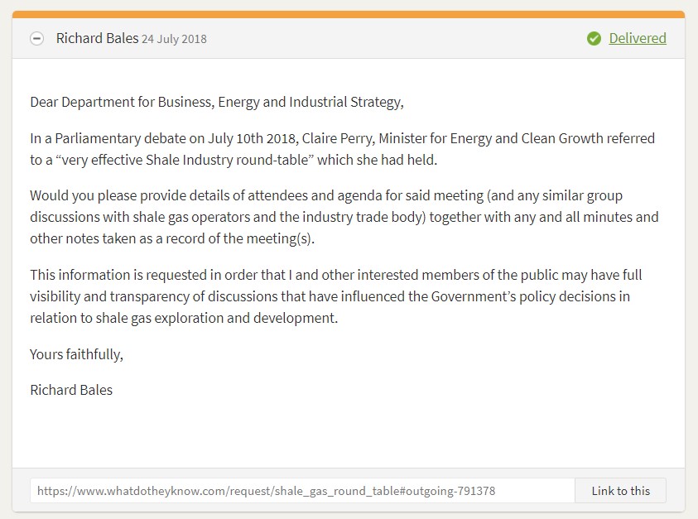The image size is (698, 519).
Task: Click the greeting line starting Dear Department
Action: [x=217, y=103]
